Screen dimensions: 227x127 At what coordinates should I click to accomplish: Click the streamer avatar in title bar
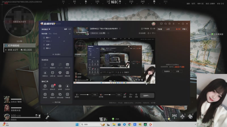(x=154, y=24)
